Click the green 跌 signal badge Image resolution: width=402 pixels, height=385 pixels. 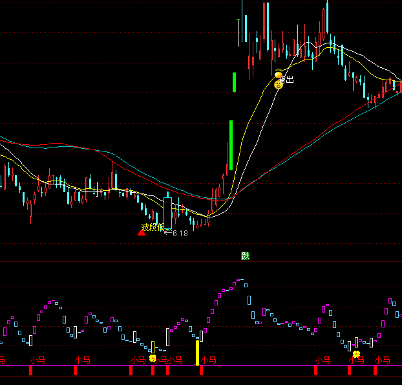(246, 256)
